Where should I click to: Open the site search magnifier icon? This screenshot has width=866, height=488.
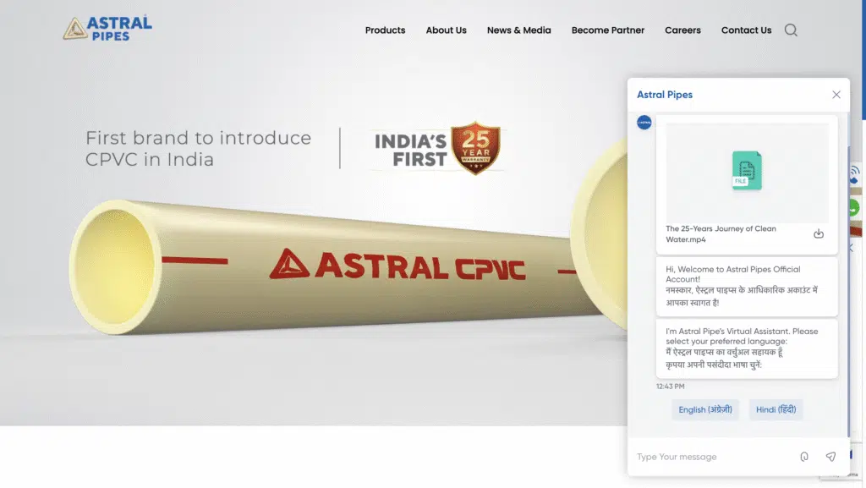[x=791, y=30]
